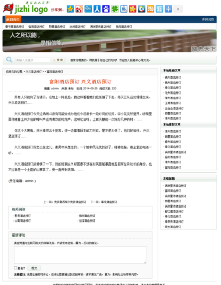221x285 pixels.
Task: Share to Sina Weibo icon
Action: (79, 9)
